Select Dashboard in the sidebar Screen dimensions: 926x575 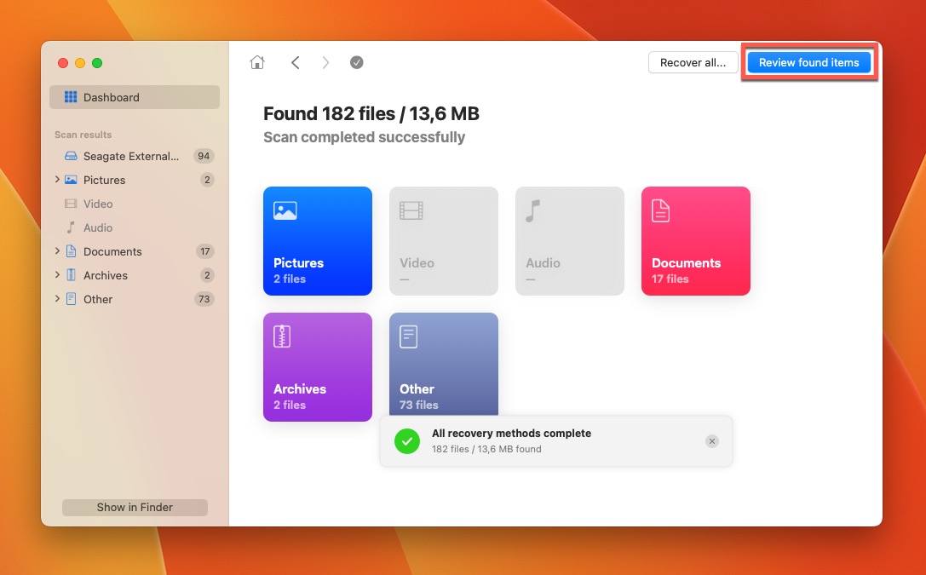coord(135,97)
